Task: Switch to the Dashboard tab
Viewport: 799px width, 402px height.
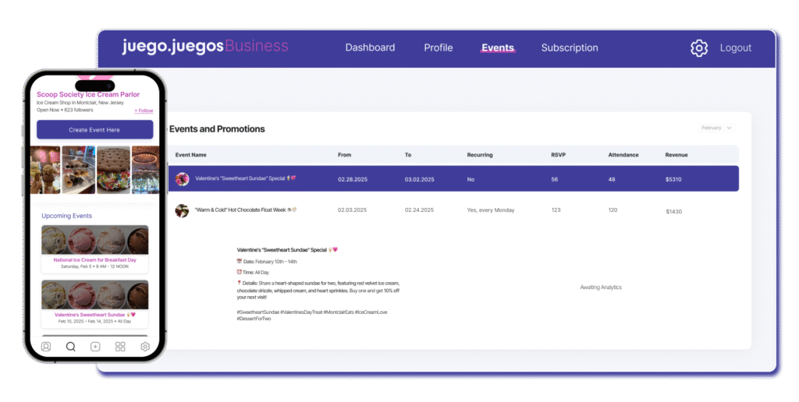Action: [x=370, y=48]
